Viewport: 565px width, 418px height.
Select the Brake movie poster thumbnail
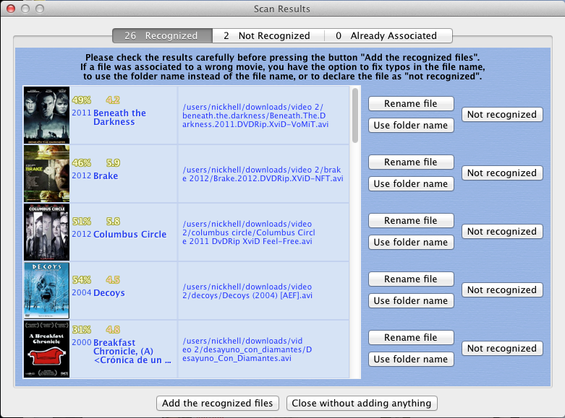tap(46, 174)
